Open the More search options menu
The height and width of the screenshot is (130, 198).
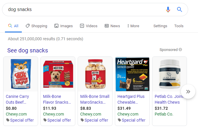(x=133, y=26)
